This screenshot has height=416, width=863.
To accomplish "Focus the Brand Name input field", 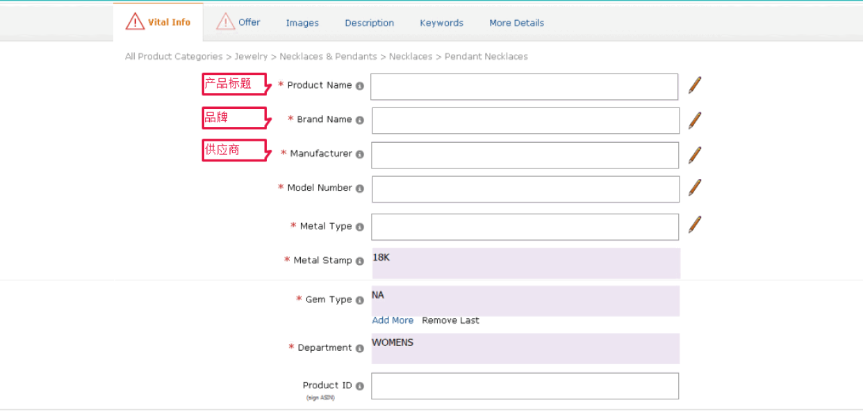I will point(526,121).
